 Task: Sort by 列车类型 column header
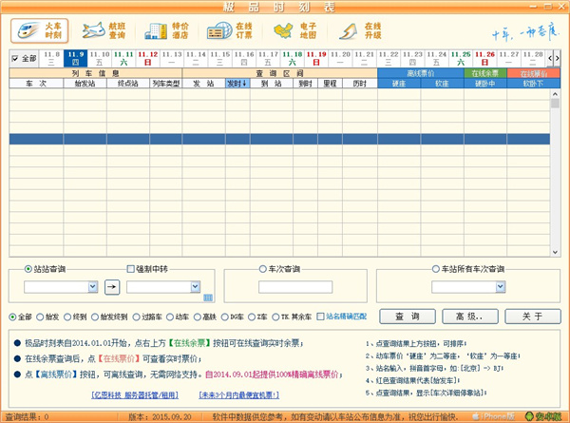(x=165, y=84)
